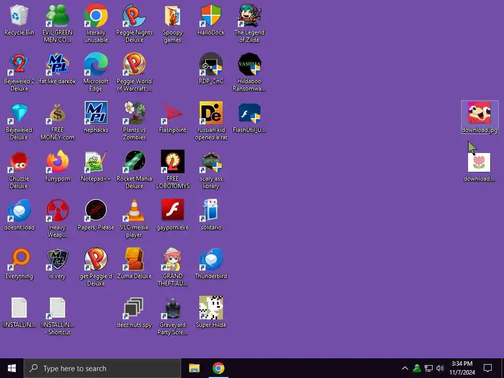Click the volume speaker tray icon
This screenshot has width=504, height=378.
440,368
